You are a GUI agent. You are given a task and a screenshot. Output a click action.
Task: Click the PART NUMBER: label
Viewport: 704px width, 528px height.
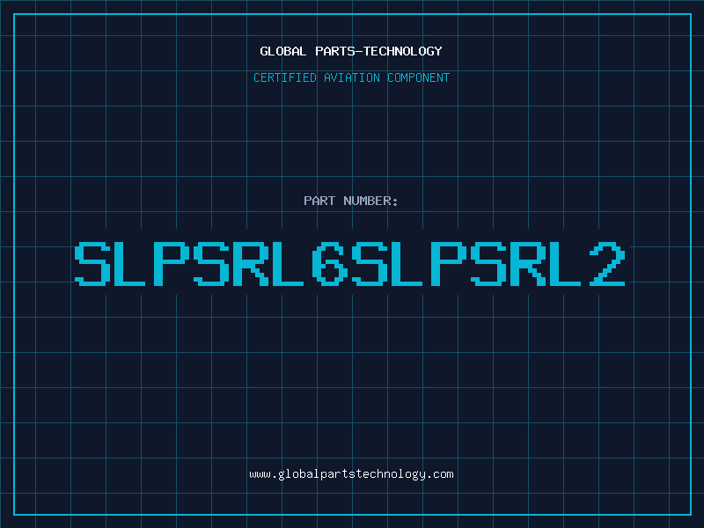coord(351,201)
